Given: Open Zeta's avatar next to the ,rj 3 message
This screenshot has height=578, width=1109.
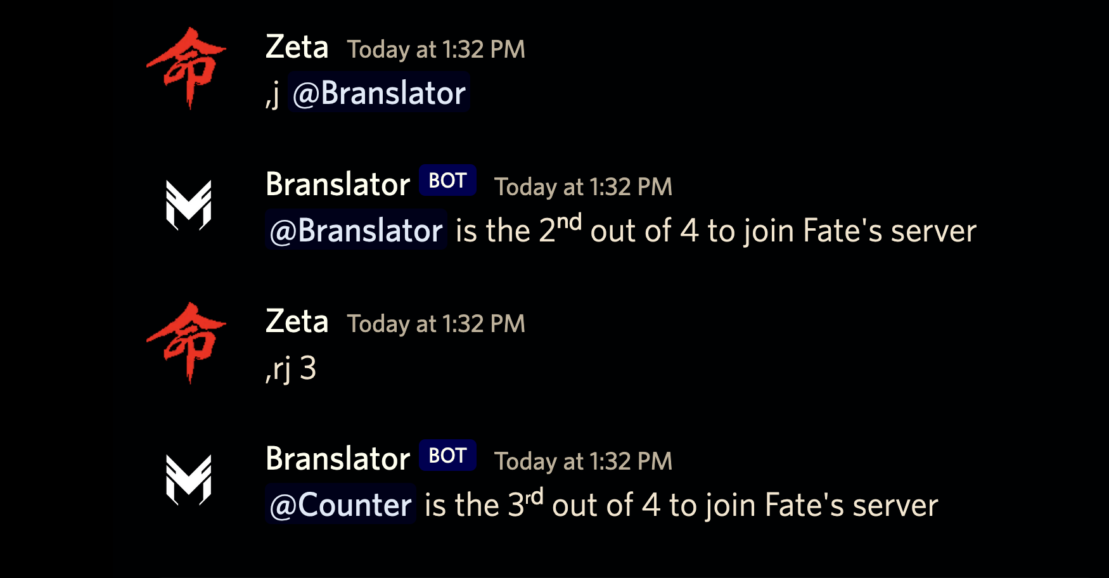Looking at the screenshot, I should pos(187,342).
